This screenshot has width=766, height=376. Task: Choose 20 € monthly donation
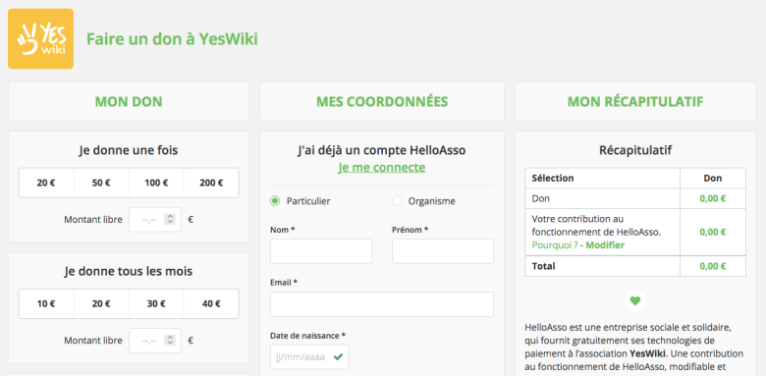pyautogui.click(x=101, y=303)
